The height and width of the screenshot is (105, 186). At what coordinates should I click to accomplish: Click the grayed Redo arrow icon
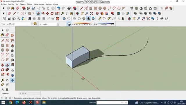tap(63, 8)
